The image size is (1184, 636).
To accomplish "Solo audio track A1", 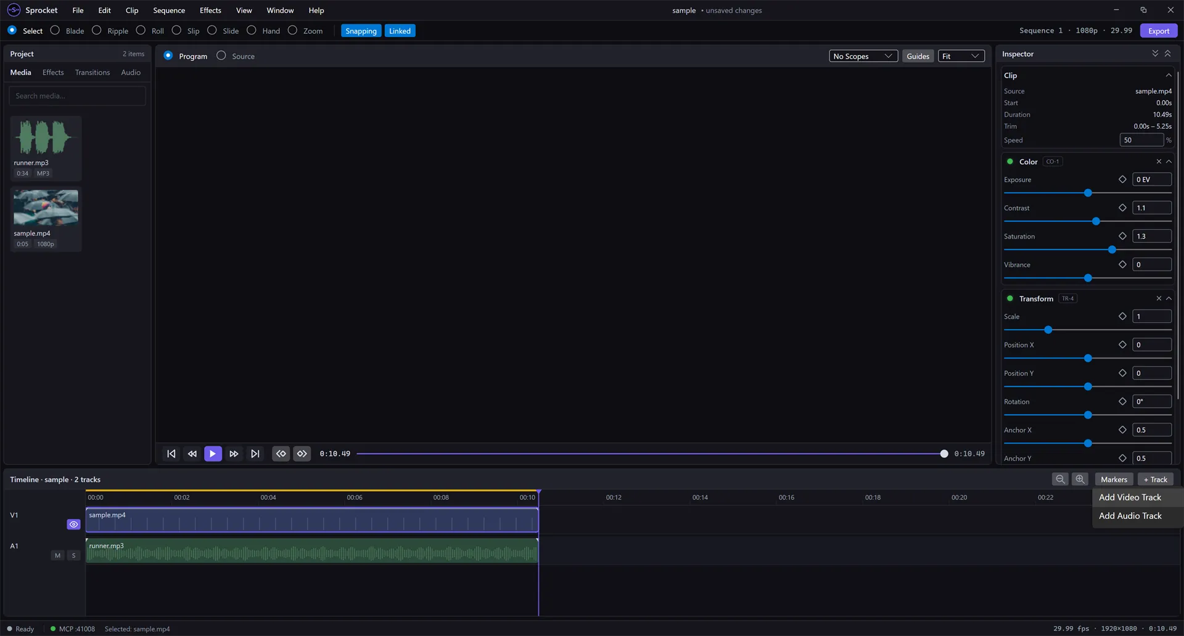I will pyautogui.click(x=73, y=555).
